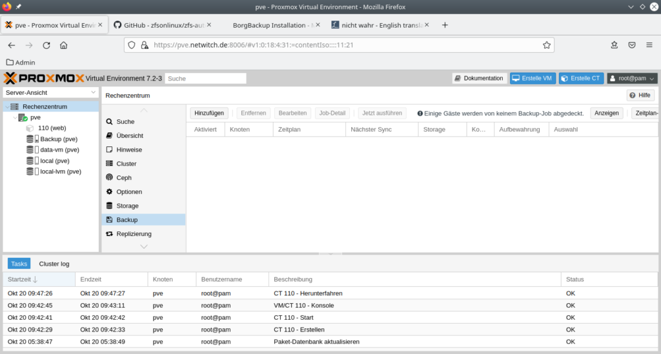Click the pin icon in title bar
This screenshot has width=661, height=354.
tap(19, 6)
